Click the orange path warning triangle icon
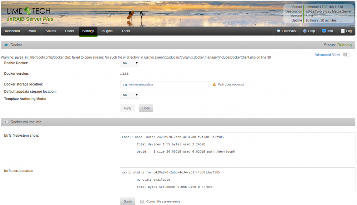 [x=214, y=84]
